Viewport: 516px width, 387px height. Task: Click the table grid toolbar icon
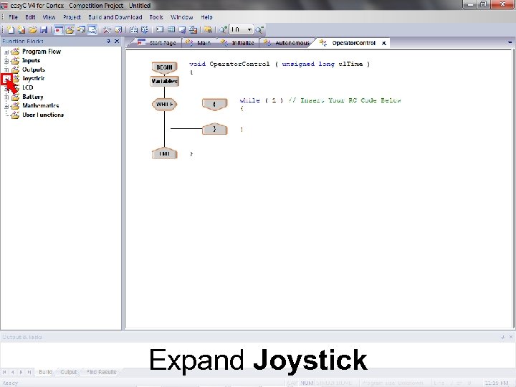[x=171, y=30]
